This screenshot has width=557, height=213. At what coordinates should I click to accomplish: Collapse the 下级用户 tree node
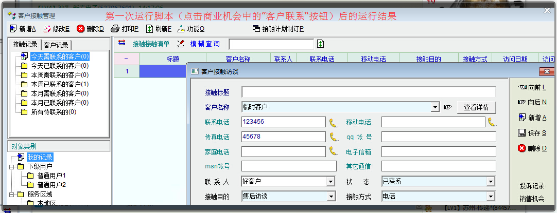click(12, 167)
